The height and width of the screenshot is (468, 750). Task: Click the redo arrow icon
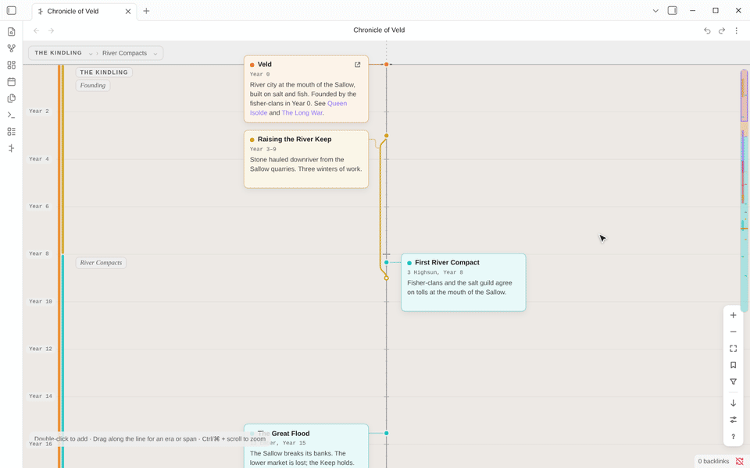pyautogui.click(x=722, y=30)
